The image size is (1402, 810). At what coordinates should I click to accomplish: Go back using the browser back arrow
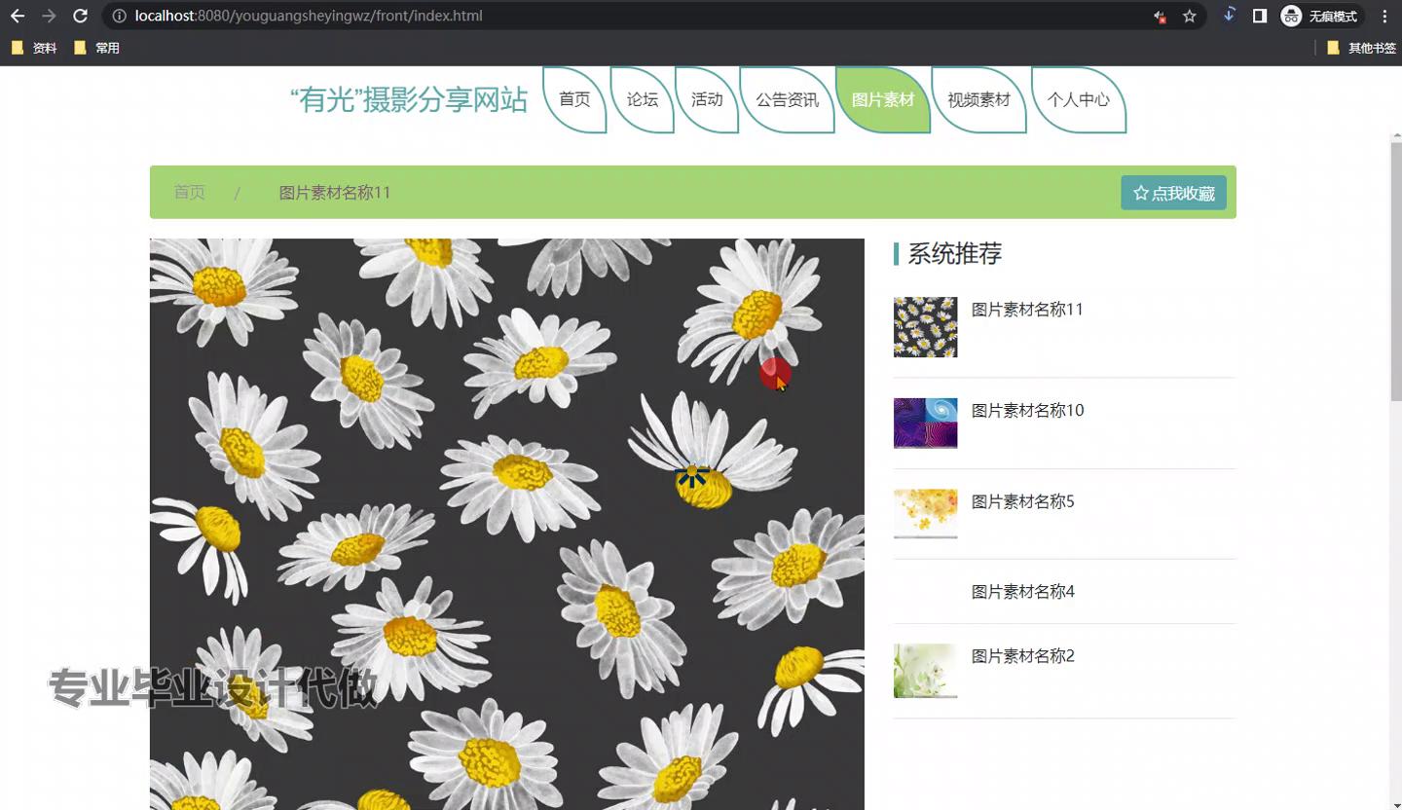point(18,16)
